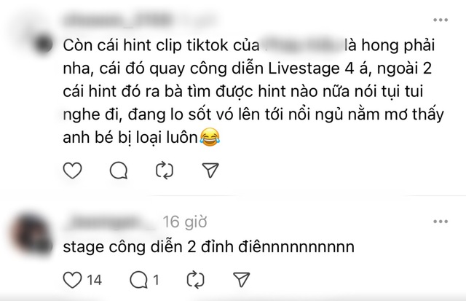Send the 'stage công diễn 2' post
This screenshot has width=466, height=301.
(241, 280)
